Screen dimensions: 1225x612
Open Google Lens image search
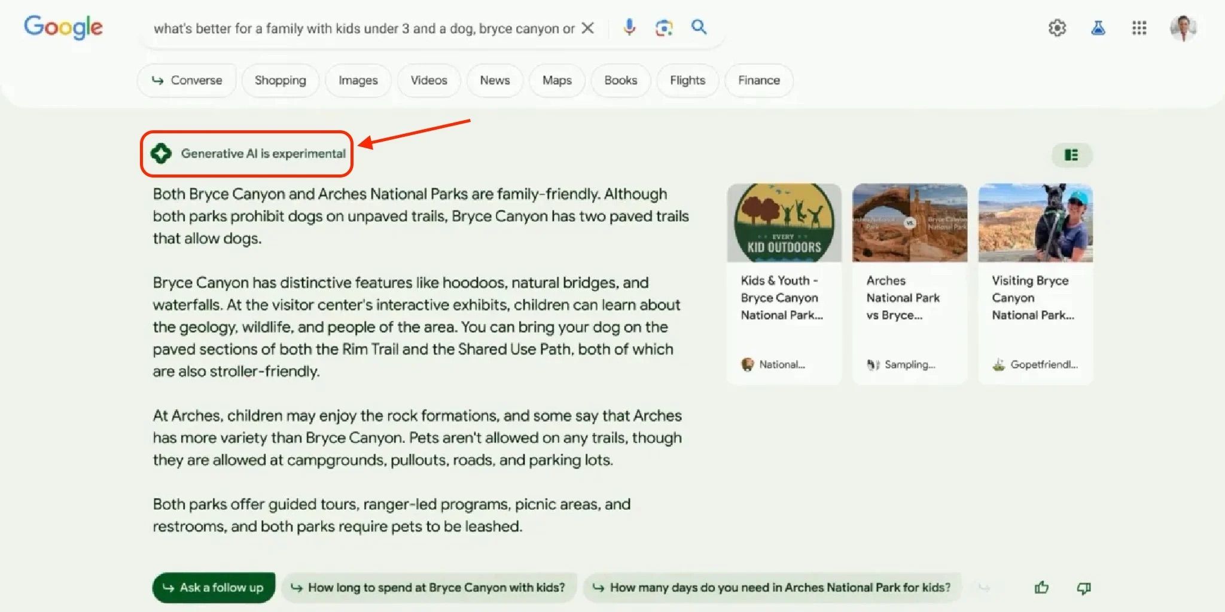(664, 28)
